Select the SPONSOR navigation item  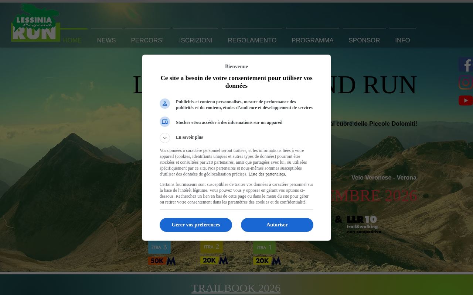coord(364,40)
